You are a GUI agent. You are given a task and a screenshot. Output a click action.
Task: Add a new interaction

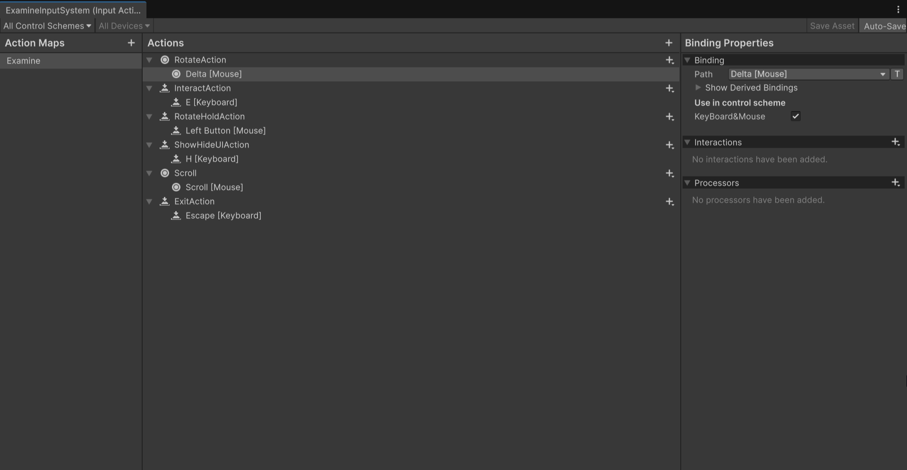[895, 142]
